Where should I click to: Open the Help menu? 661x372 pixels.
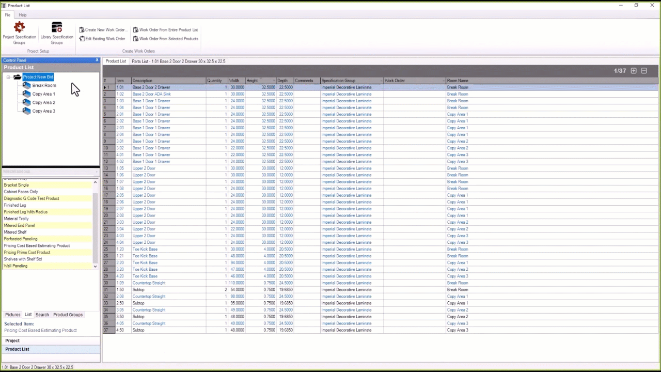(x=23, y=15)
